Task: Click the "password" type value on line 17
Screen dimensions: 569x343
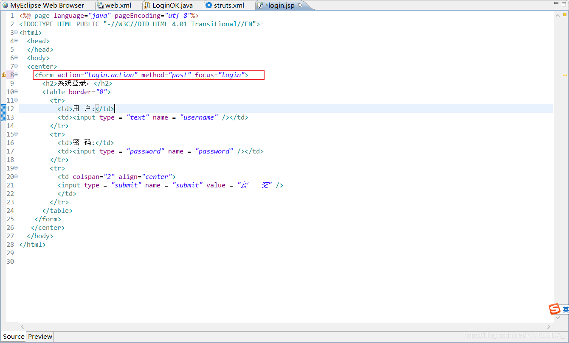Action: point(145,151)
